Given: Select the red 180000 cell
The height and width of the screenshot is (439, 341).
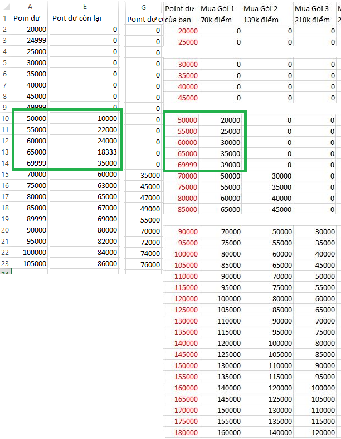Looking at the screenshot, I should pyautogui.click(x=181, y=432).
